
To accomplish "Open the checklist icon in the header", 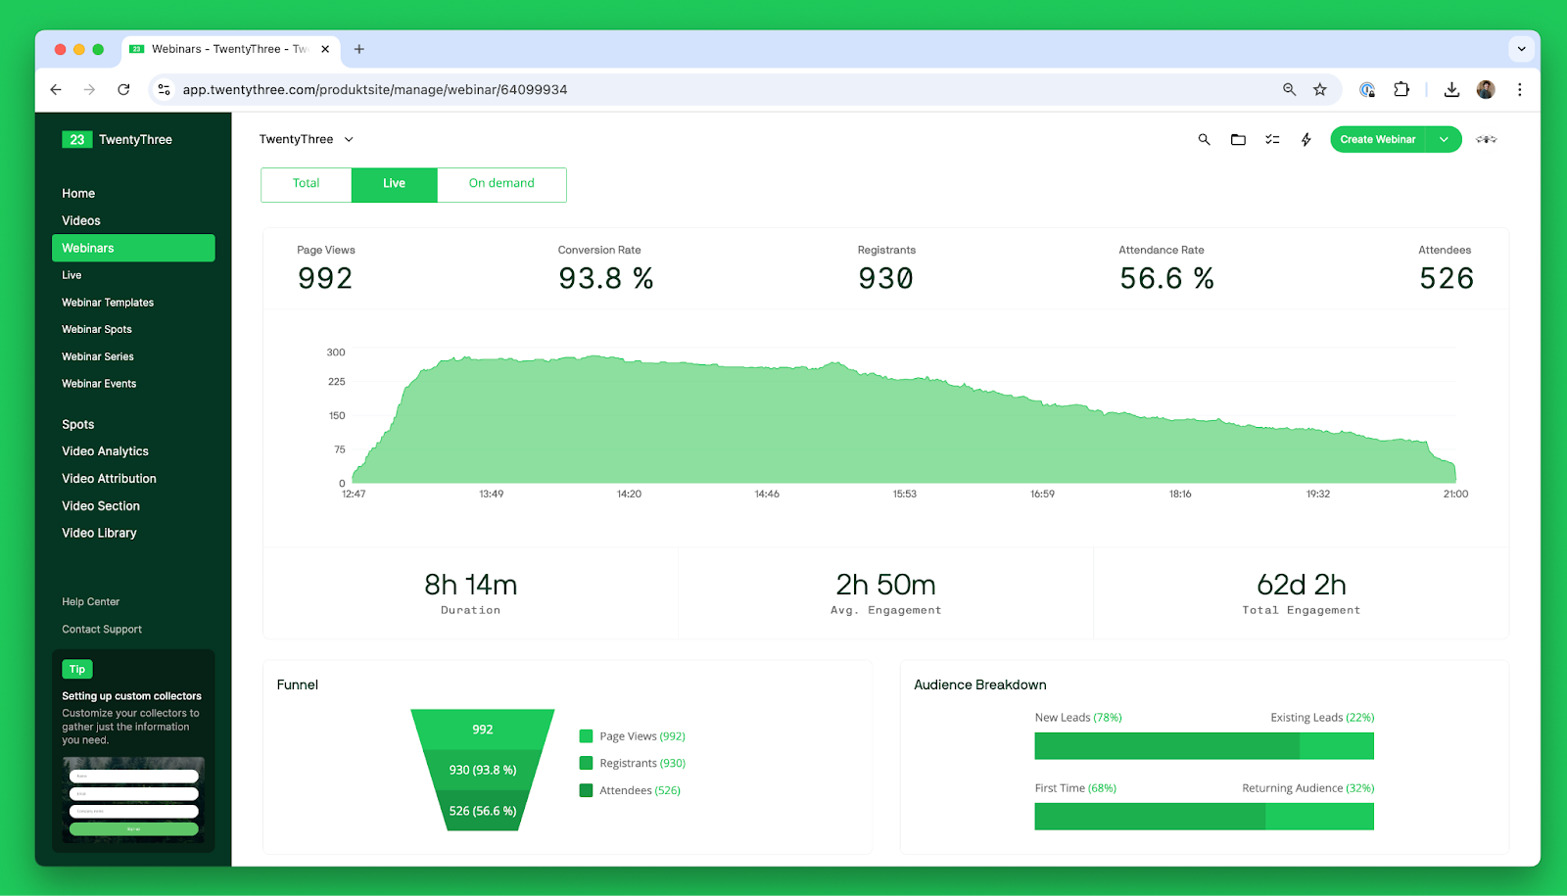I will coord(1272,140).
